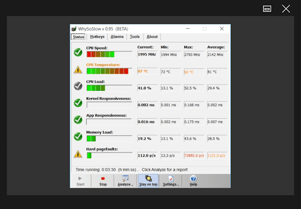Open the Analyze report tool
The image size is (301, 209).
[x=126, y=181]
